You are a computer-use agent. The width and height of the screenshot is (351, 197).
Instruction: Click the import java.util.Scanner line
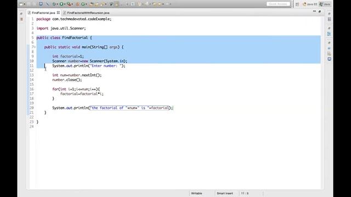pos(61,28)
